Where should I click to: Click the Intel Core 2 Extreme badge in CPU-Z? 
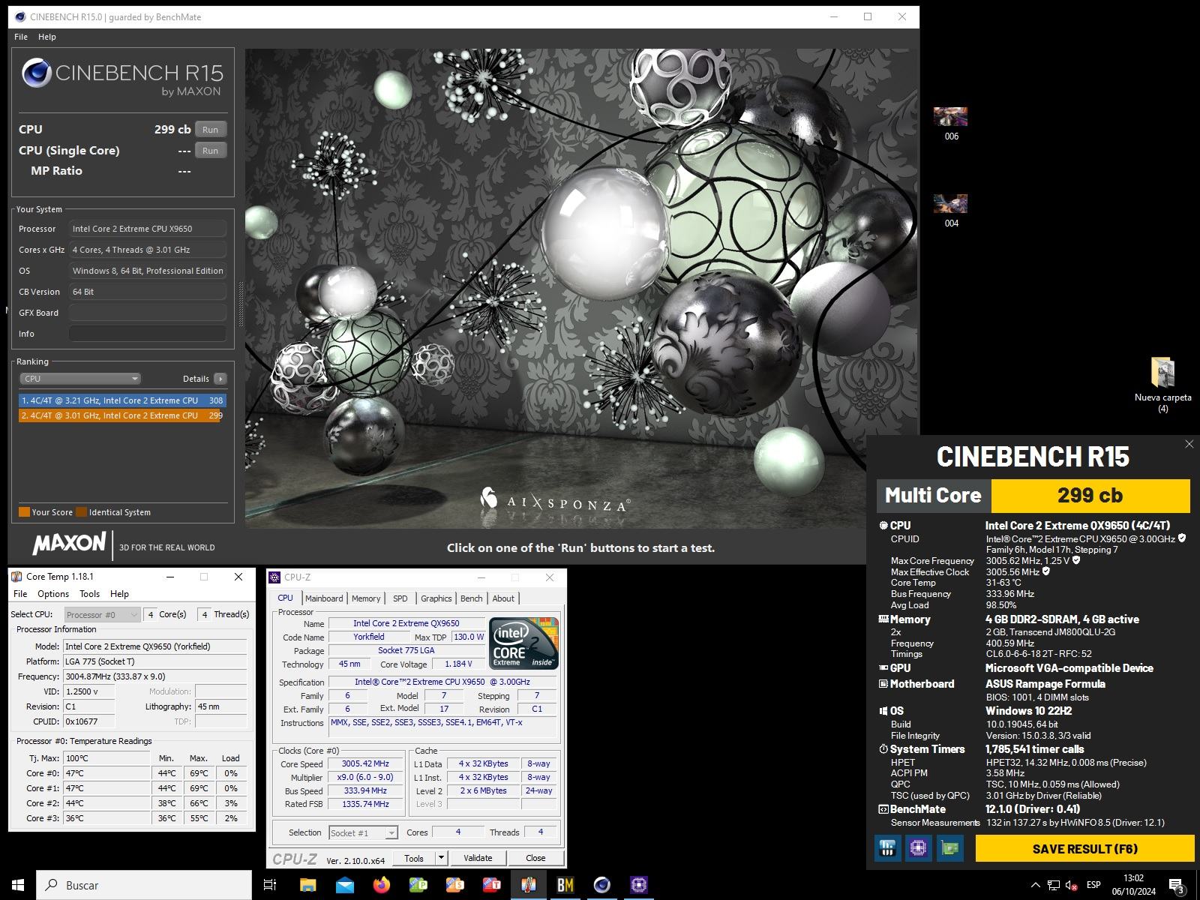(x=523, y=643)
